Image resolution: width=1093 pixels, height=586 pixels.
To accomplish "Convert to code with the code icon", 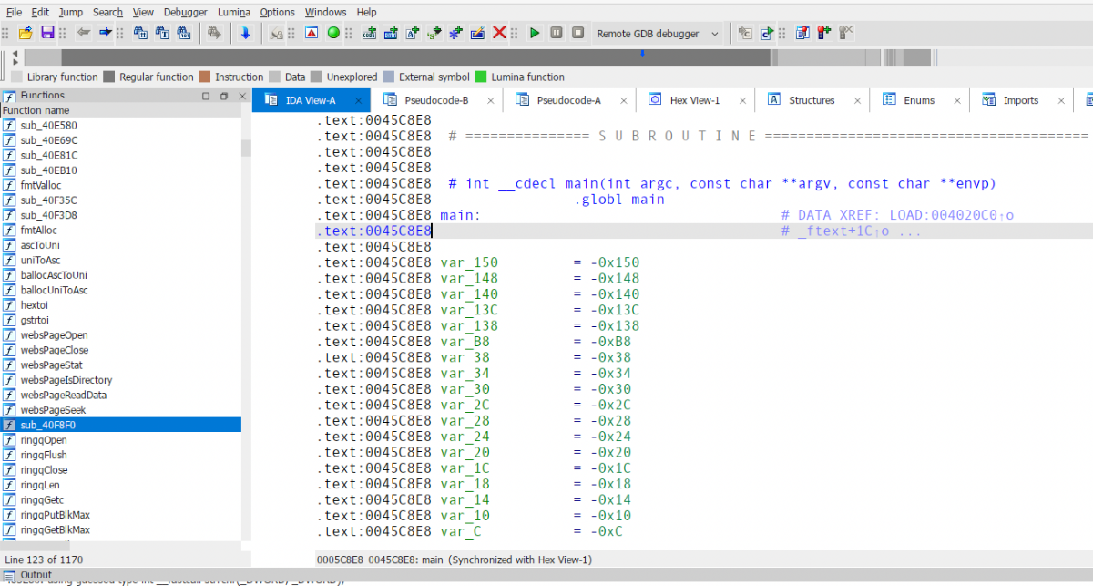I will 369,33.
